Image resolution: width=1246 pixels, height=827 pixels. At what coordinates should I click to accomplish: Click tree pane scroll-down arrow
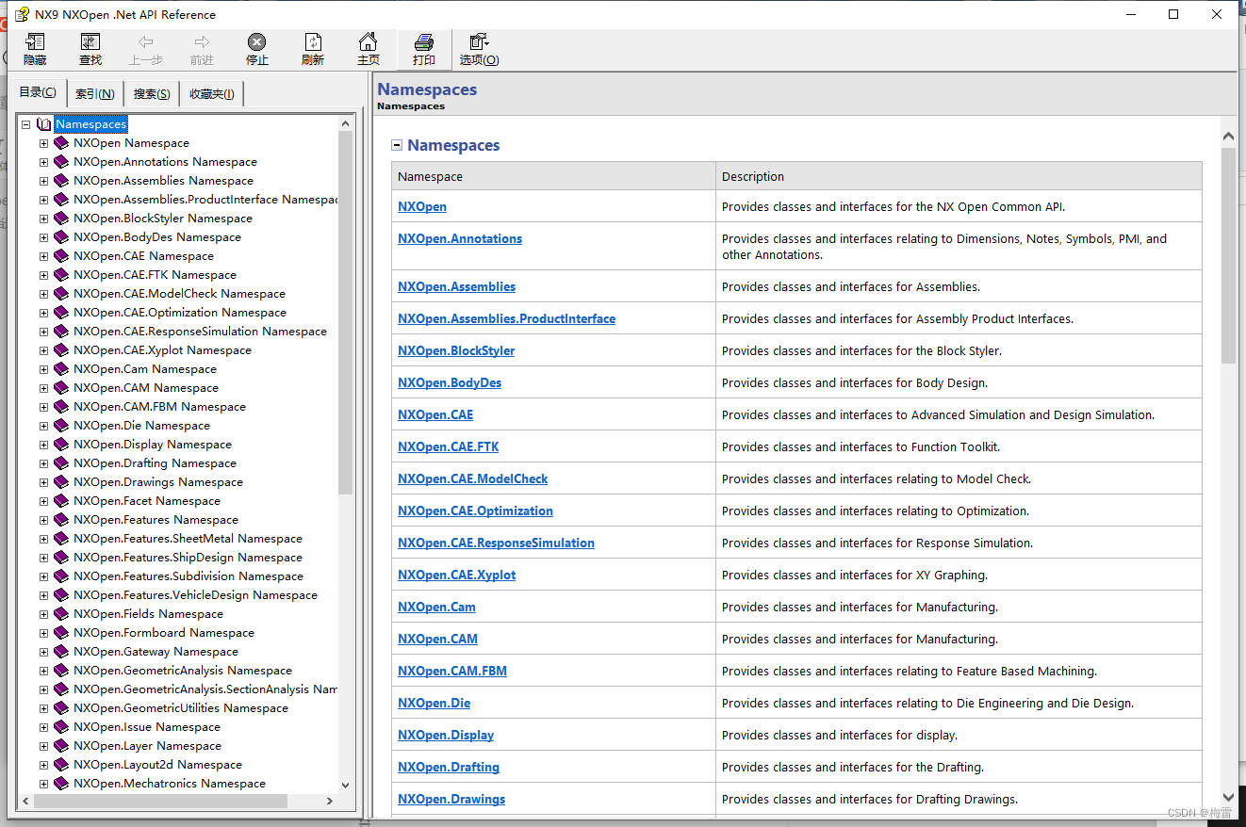point(345,785)
